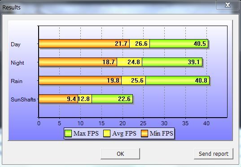Select the Day Avg FPS segment 26.6
The image size is (241, 167).
point(140,44)
